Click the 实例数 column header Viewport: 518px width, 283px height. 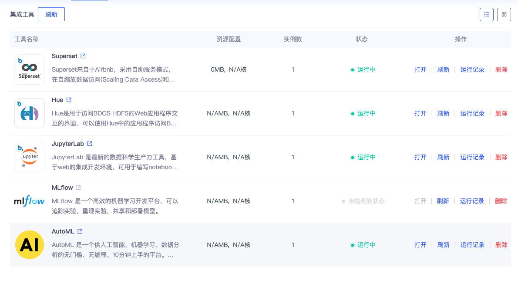click(x=293, y=39)
